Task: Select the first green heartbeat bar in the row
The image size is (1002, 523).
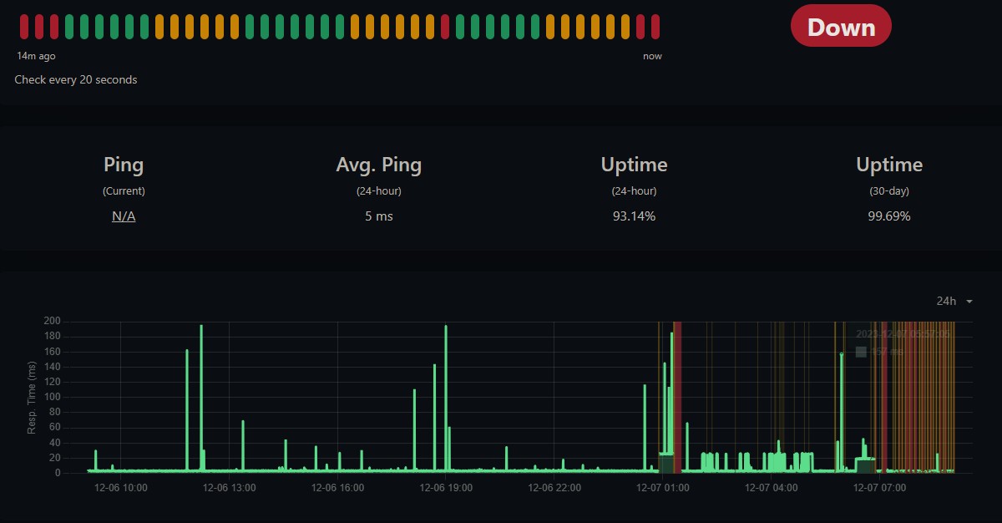Action: pos(69,27)
